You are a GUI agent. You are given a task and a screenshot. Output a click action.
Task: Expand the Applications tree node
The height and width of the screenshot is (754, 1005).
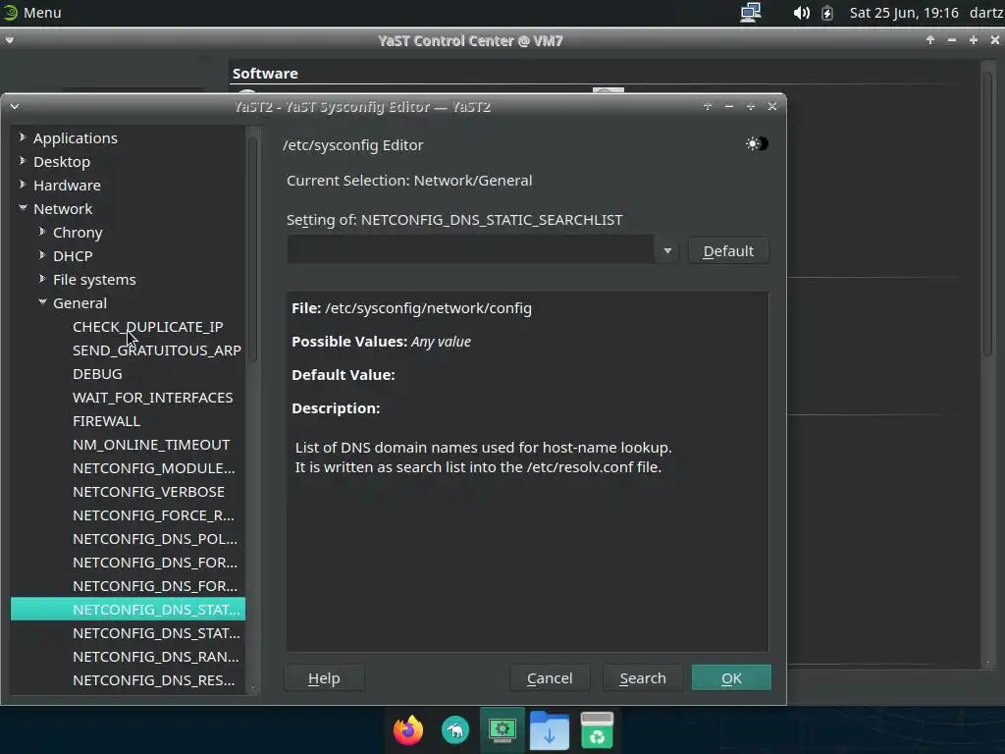click(23, 137)
